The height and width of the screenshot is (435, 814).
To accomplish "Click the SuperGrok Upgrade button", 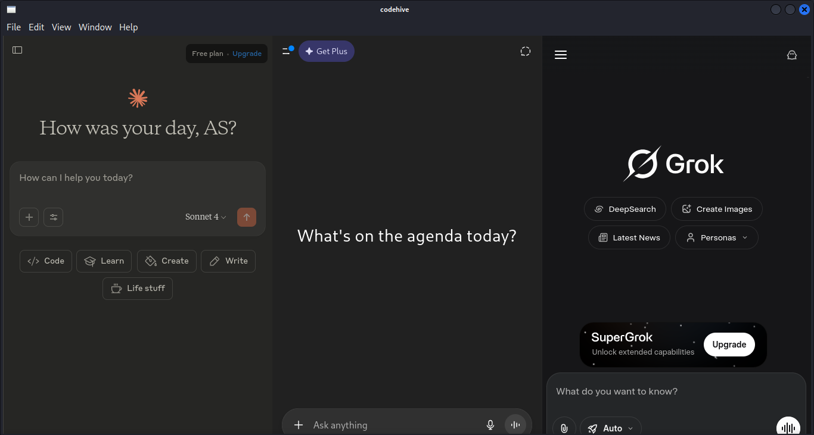I will point(729,345).
